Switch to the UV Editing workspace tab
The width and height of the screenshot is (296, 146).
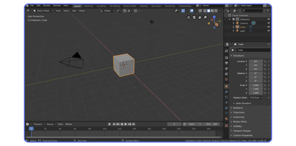[x=114, y=6]
